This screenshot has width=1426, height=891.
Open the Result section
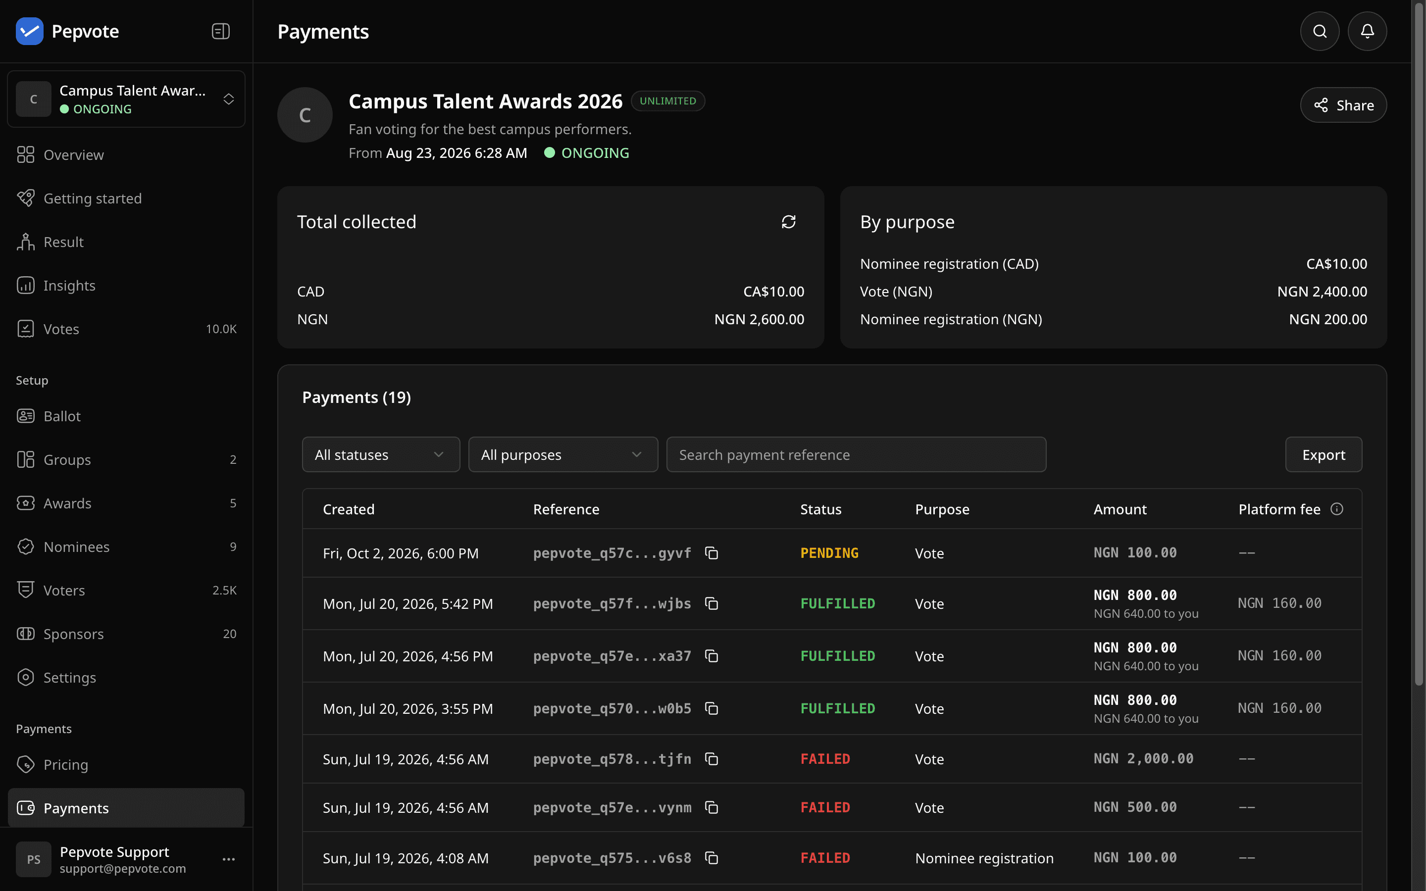pos(126,242)
